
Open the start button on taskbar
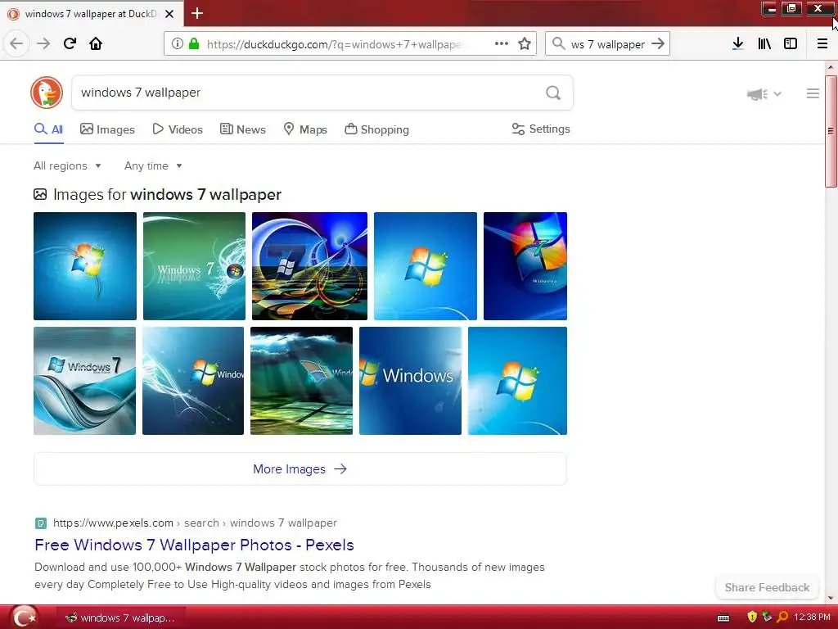click(24, 618)
